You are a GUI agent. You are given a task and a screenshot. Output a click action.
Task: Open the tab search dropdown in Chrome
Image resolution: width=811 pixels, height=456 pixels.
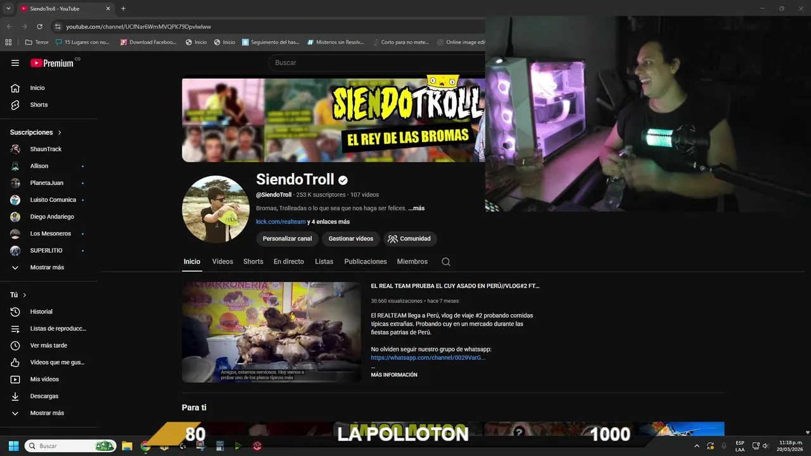click(8, 8)
